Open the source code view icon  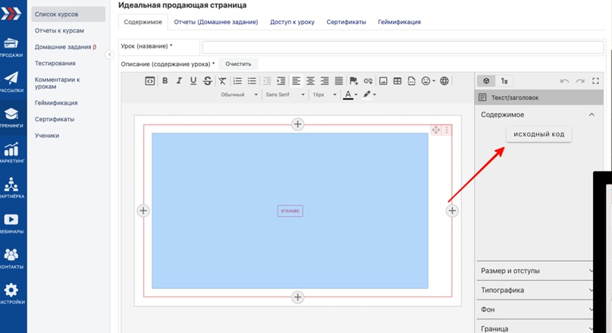pos(150,81)
